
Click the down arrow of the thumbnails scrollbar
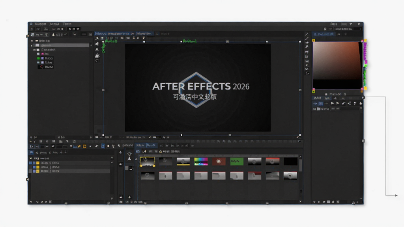[300, 202]
